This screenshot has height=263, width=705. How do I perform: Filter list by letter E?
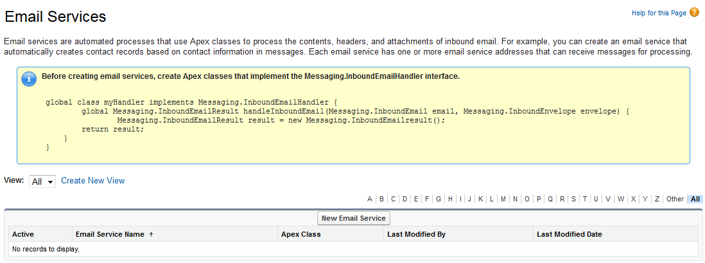(x=415, y=199)
